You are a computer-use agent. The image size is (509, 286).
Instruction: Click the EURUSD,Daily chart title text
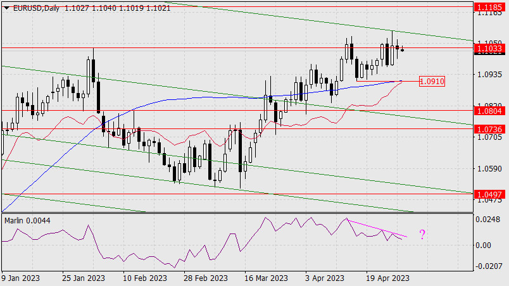tap(36, 8)
